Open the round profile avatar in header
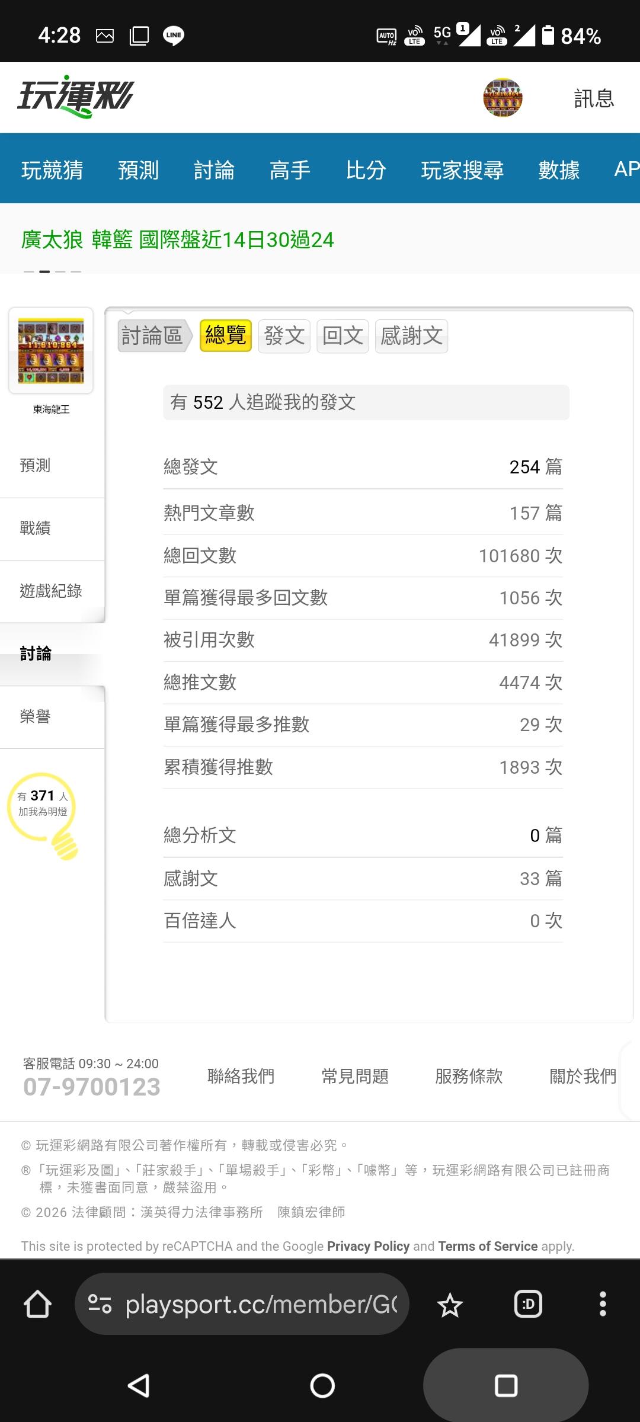Viewport: 640px width, 1422px height. coord(503,98)
